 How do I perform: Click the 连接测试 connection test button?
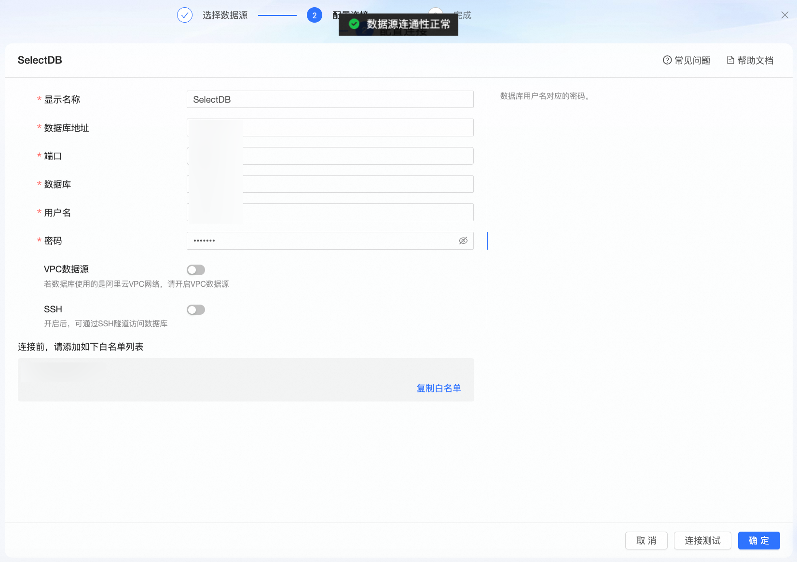point(702,541)
